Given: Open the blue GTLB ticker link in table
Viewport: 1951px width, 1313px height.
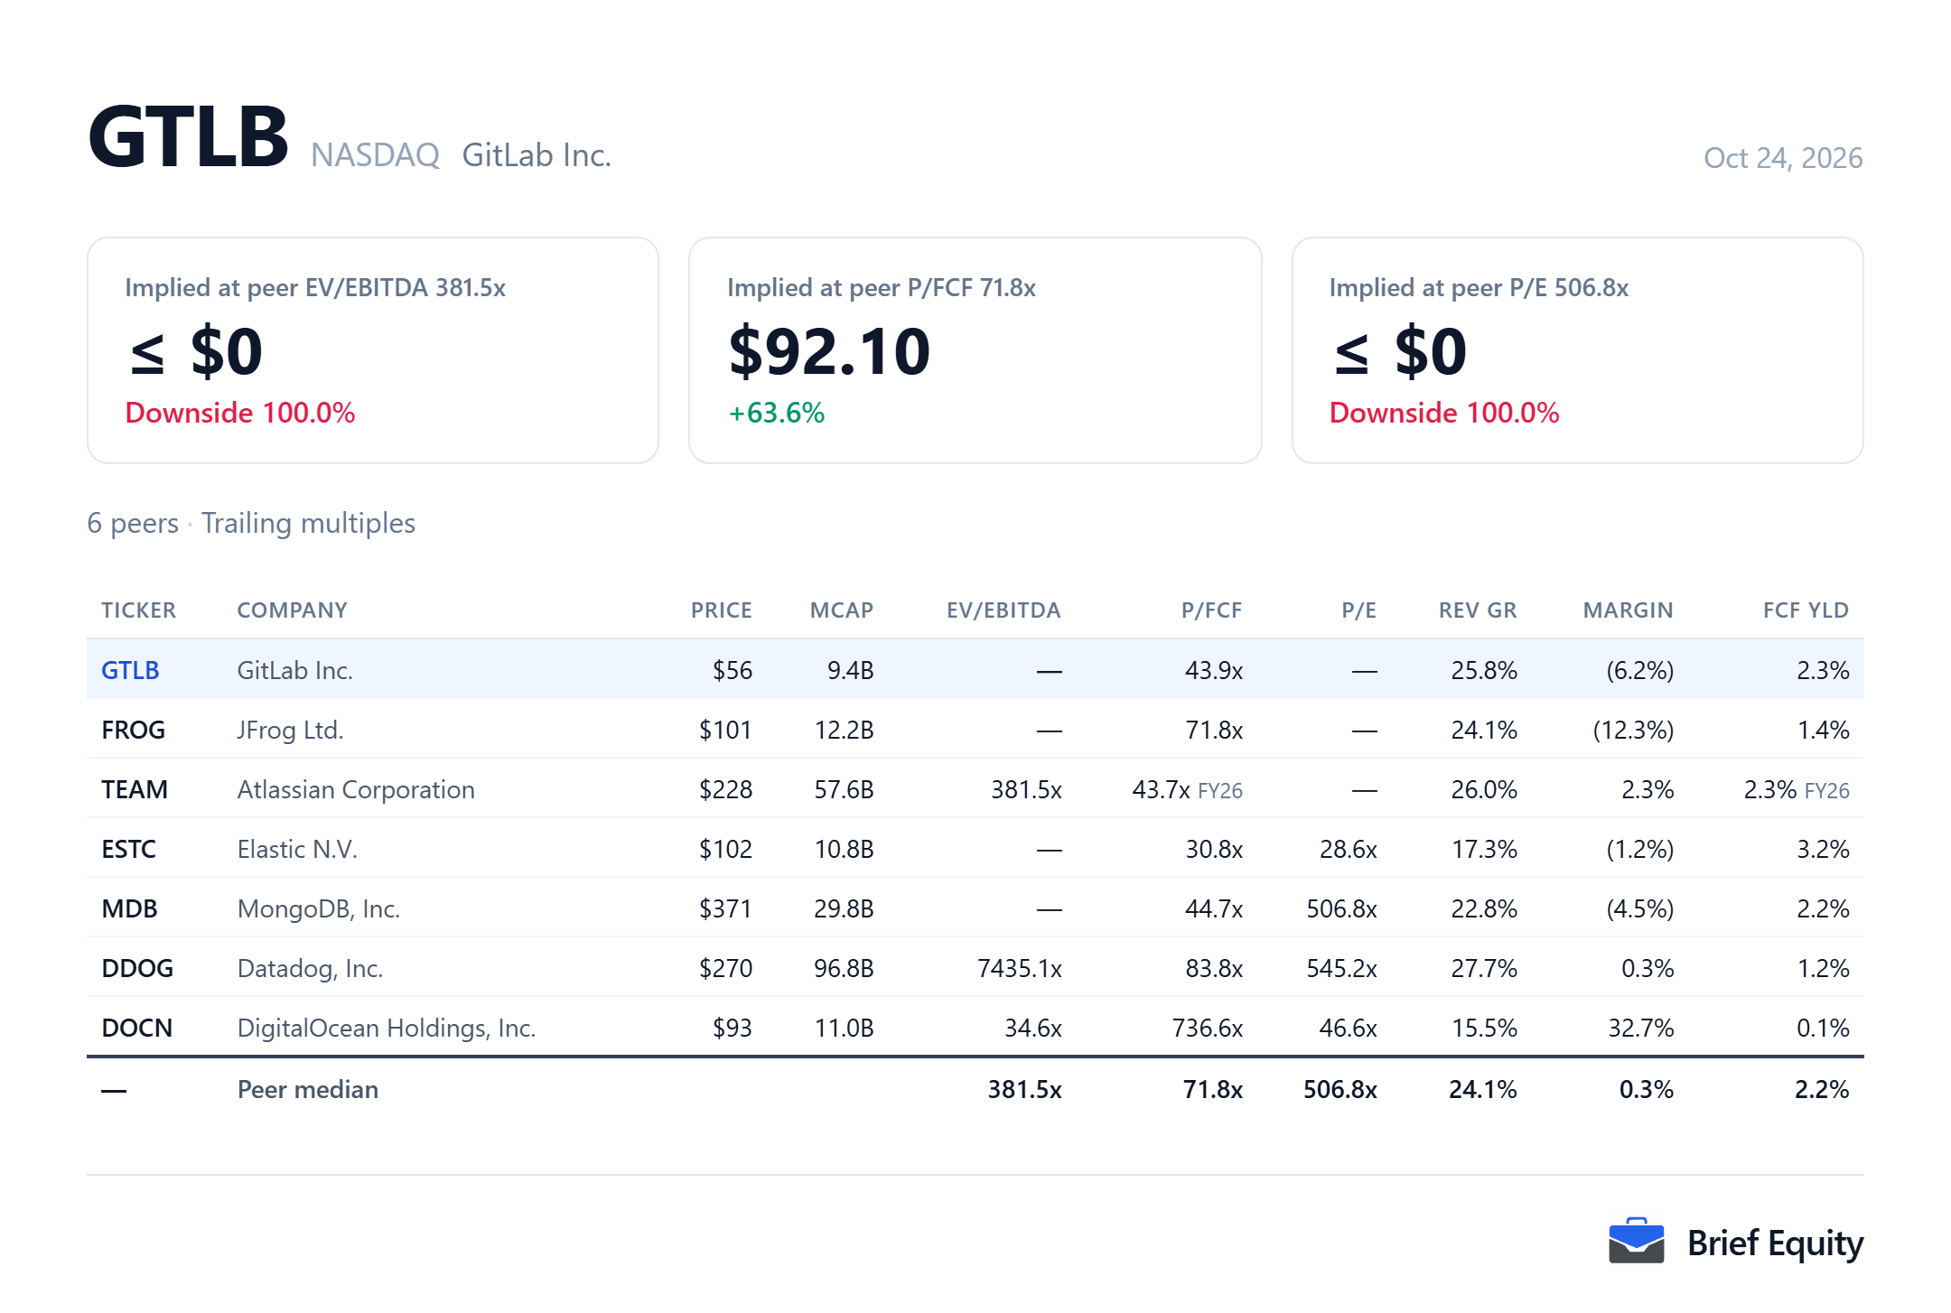Looking at the screenshot, I should pyautogui.click(x=130, y=670).
